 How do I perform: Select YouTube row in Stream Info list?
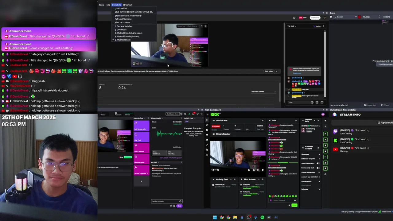(362, 149)
